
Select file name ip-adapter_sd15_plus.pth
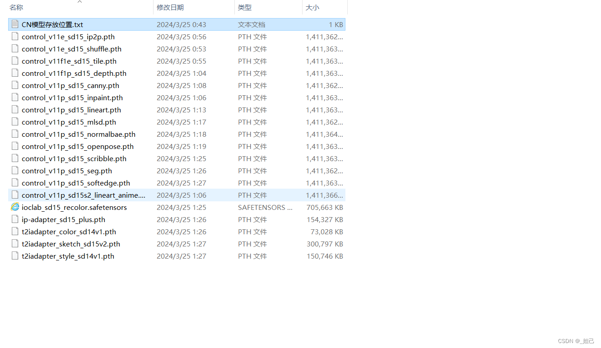pos(63,219)
